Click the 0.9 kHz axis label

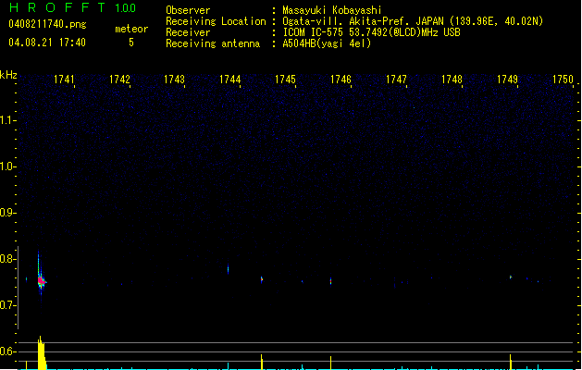click(x=7, y=213)
